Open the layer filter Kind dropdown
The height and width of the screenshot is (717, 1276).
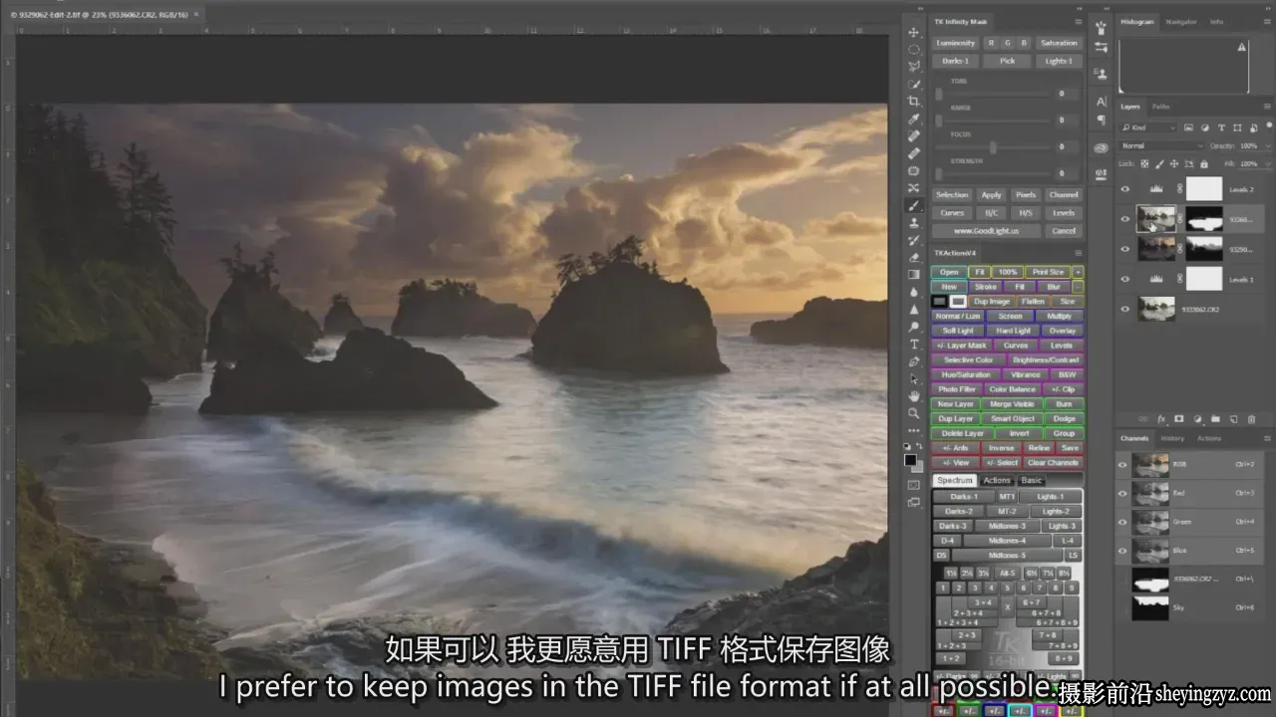click(x=1148, y=127)
